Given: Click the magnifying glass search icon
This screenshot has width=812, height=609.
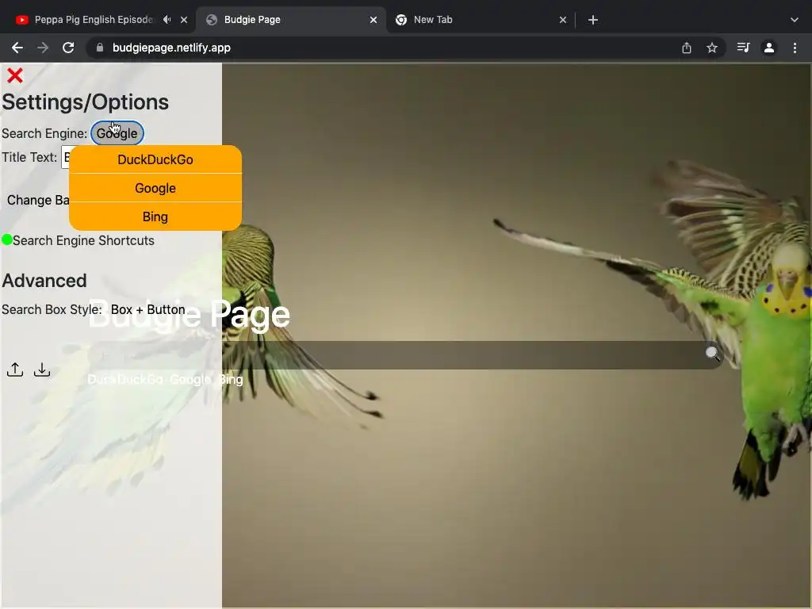Looking at the screenshot, I should [713, 354].
